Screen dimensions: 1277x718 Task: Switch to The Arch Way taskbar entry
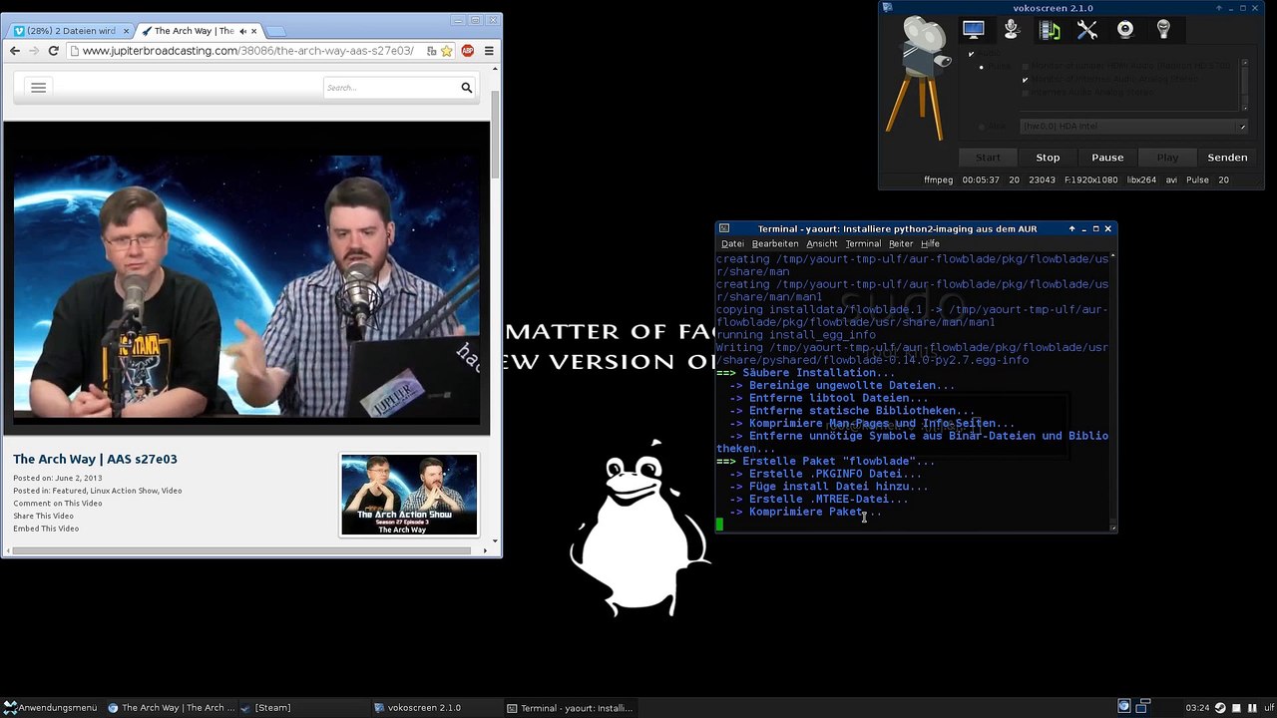point(172,708)
